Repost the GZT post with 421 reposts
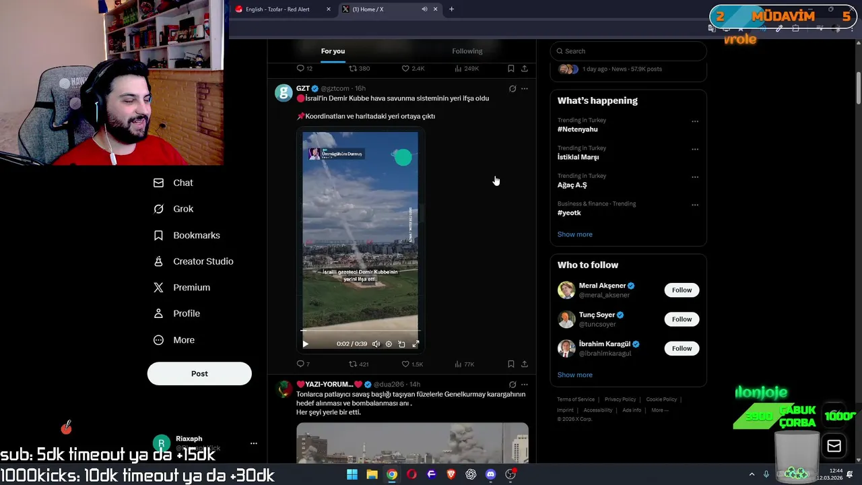This screenshot has height=485, width=862. (x=358, y=364)
